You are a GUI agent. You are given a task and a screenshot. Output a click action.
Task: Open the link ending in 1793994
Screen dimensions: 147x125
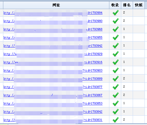click(53, 13)
